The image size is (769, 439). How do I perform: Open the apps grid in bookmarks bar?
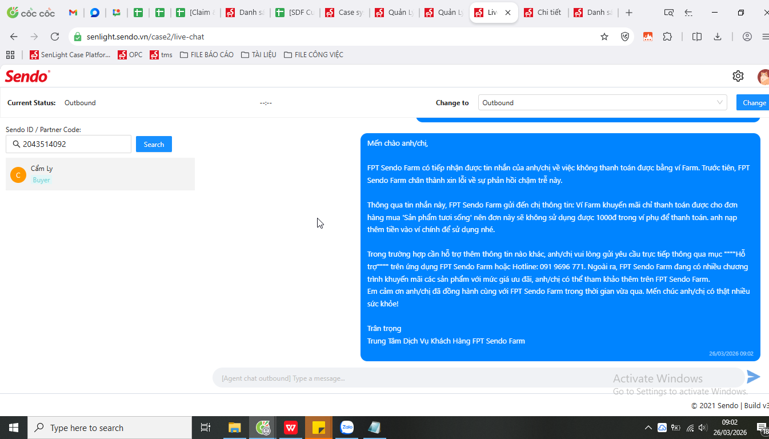[10, 55]
